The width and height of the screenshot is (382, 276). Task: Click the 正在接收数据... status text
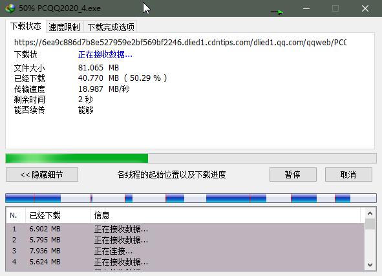pos(105,54)
